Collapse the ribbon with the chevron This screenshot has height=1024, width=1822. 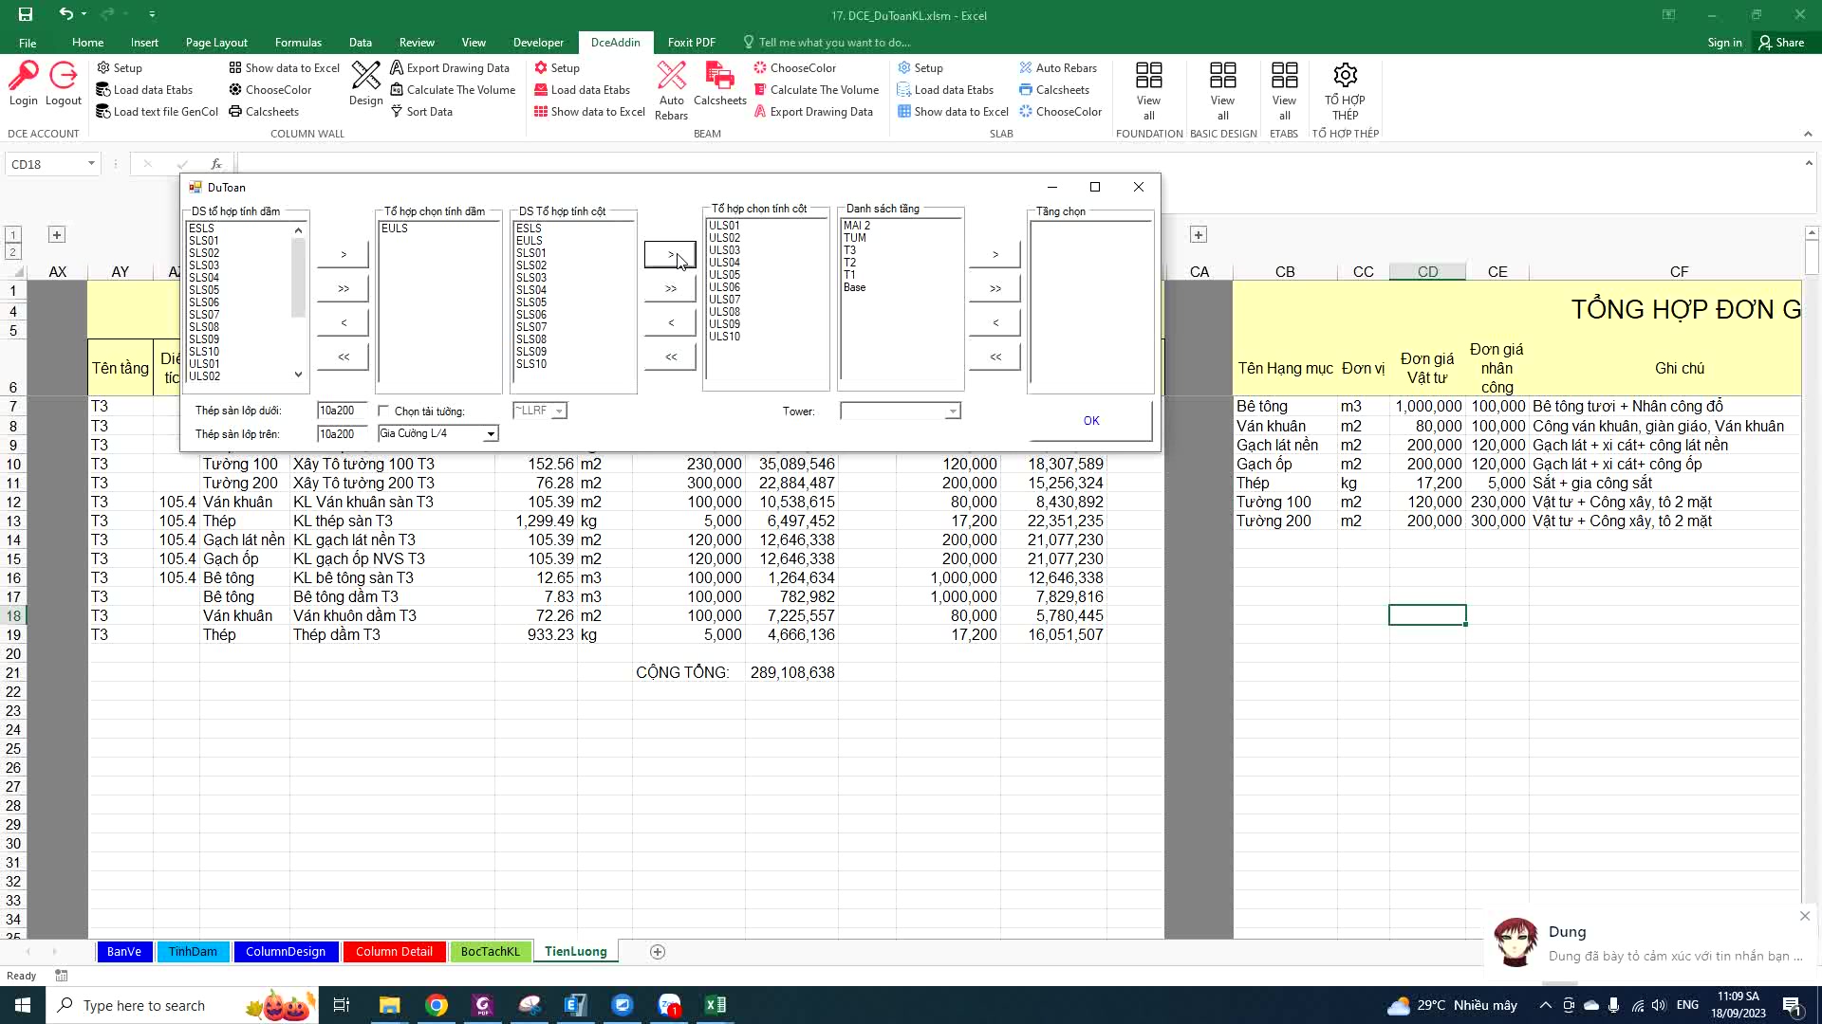(1807, 134)
